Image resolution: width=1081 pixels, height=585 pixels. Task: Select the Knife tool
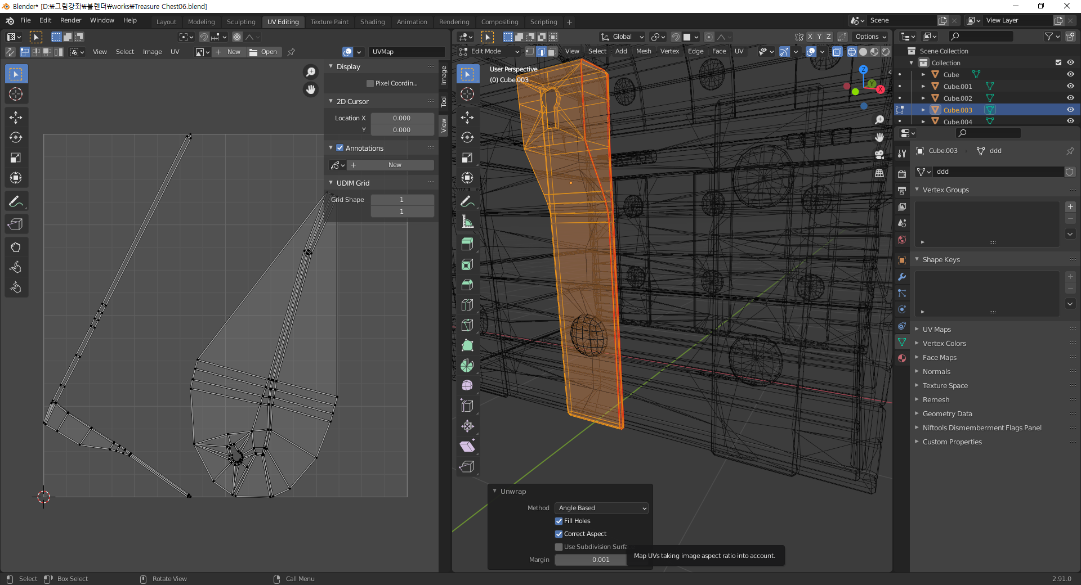click(x=467, y=325)
